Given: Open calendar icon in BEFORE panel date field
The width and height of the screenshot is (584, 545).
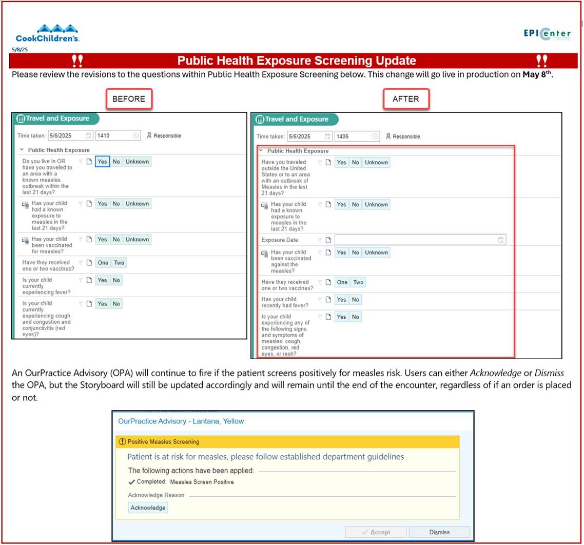Looking at the screenshot, I should point(88,135).
